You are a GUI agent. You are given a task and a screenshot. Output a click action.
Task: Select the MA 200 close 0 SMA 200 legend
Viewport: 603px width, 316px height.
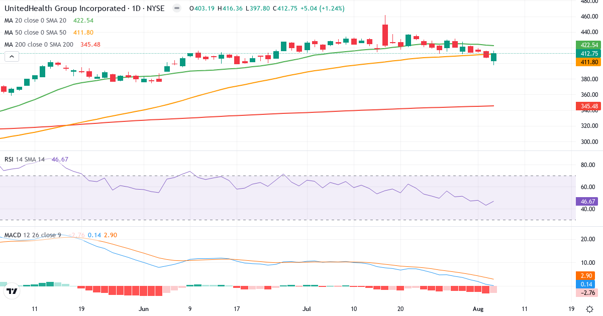point(39,45)
